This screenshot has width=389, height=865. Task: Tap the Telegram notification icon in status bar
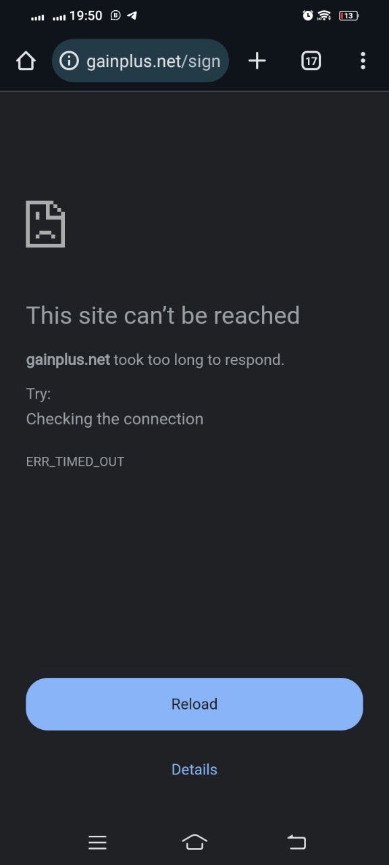[x=132, y=16]
